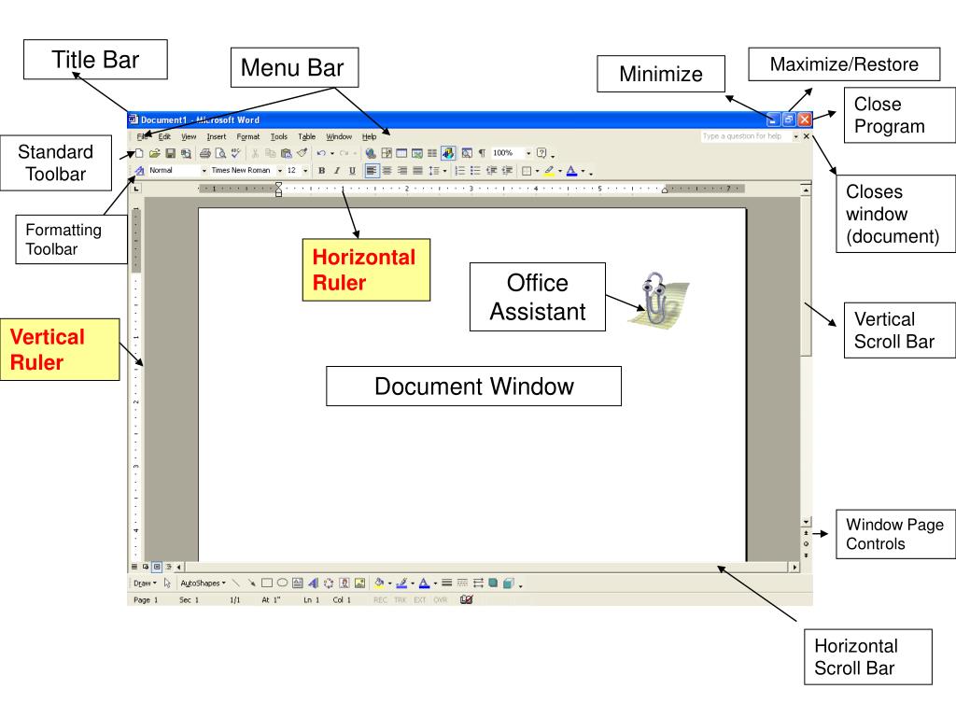Image resolution: width=956 pixels, height=717 pixels.
Task: Click the Styles and Formatting icon
Action: point(140,171)
